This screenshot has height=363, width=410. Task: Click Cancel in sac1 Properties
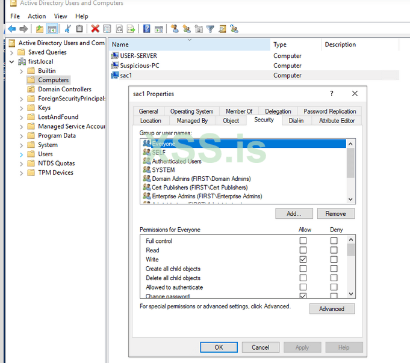261,347
